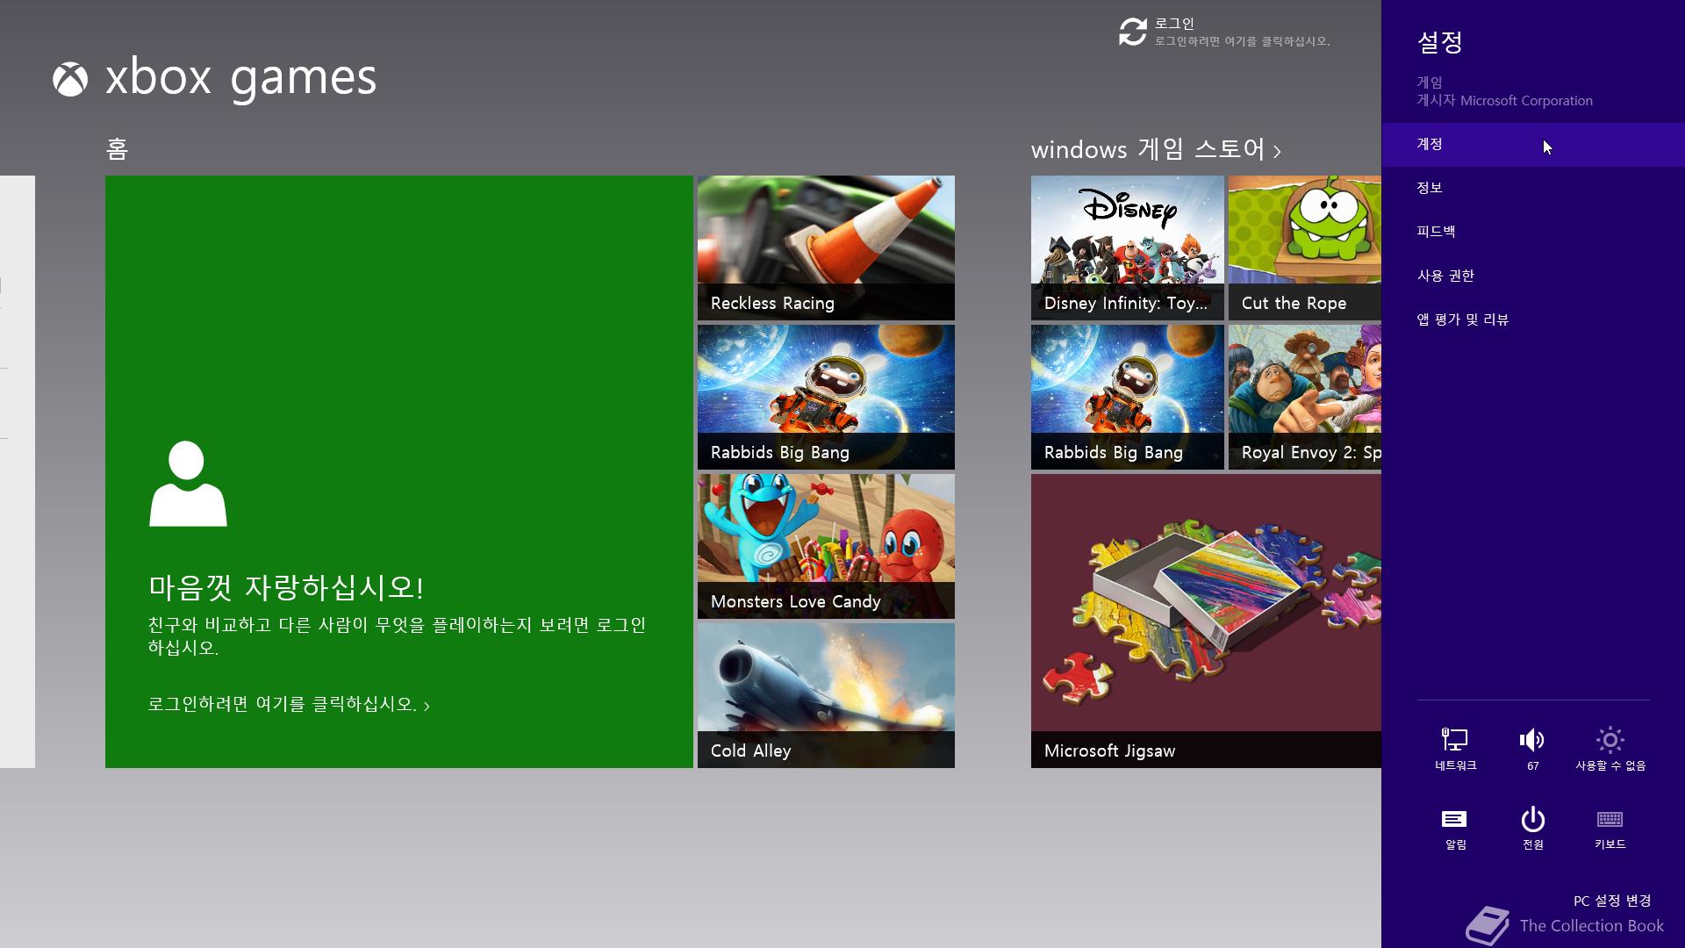Select the 계정 (Account) settings entry
Image resolution: width=1685 pixels, height=948 pixels.
click(x=1533, y=144)
